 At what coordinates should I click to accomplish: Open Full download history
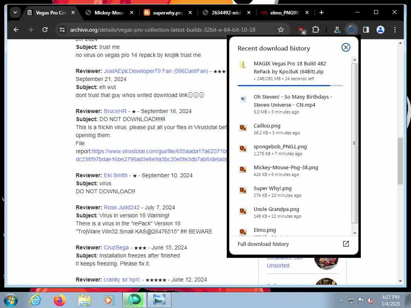pos(293,244)
